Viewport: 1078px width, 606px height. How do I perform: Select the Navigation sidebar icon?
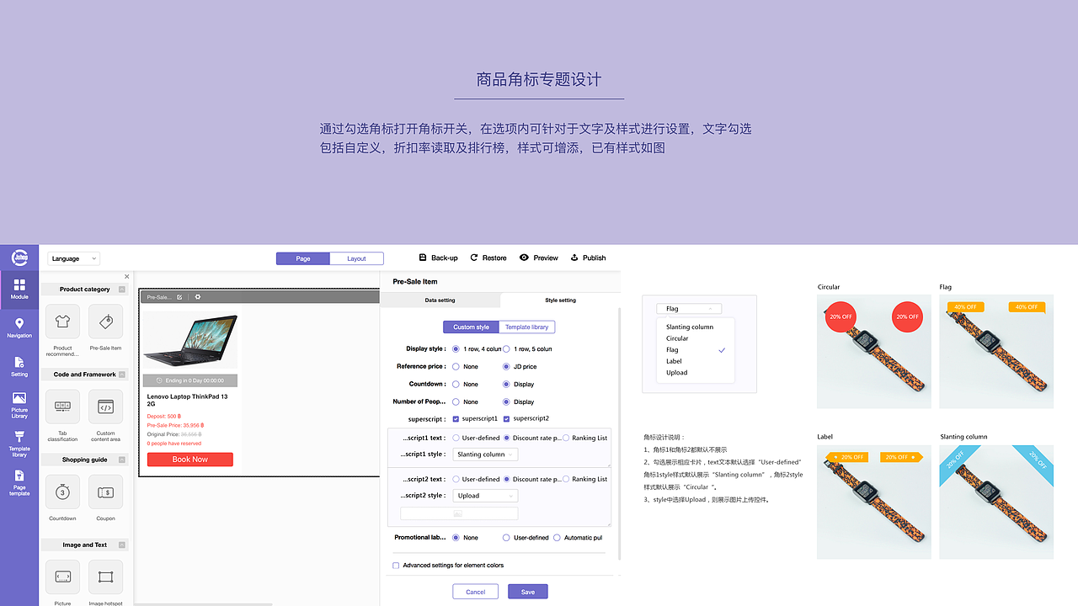[19, 327]
